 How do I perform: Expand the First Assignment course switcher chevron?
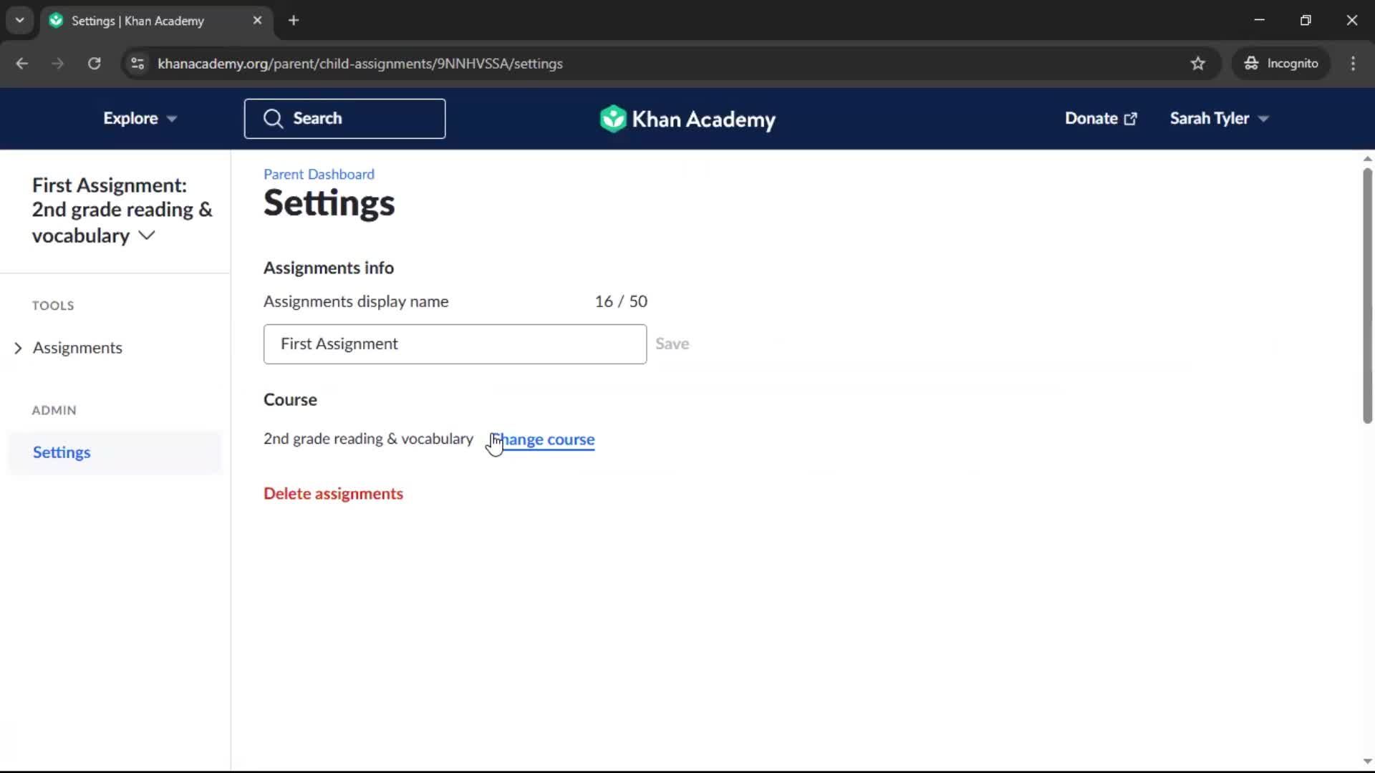tap(147, 235)
